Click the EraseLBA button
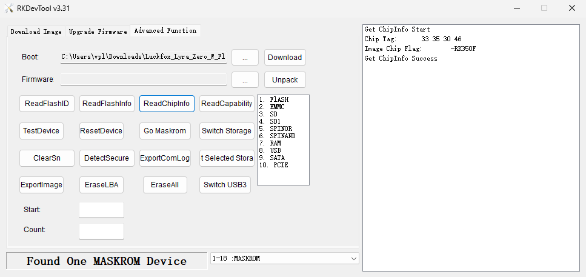This screenshot has height=277, width=586. point(101,185)
